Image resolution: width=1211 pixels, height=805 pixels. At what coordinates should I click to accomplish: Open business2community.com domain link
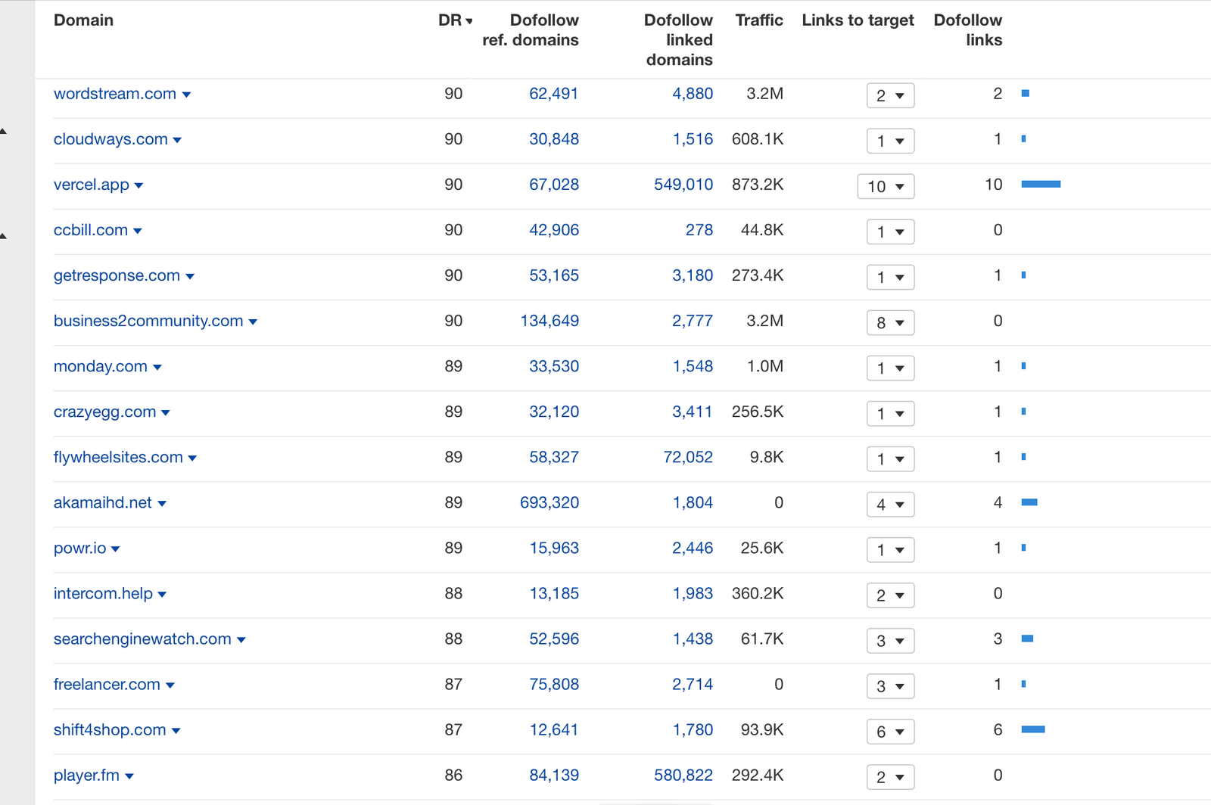click(148, 321)
